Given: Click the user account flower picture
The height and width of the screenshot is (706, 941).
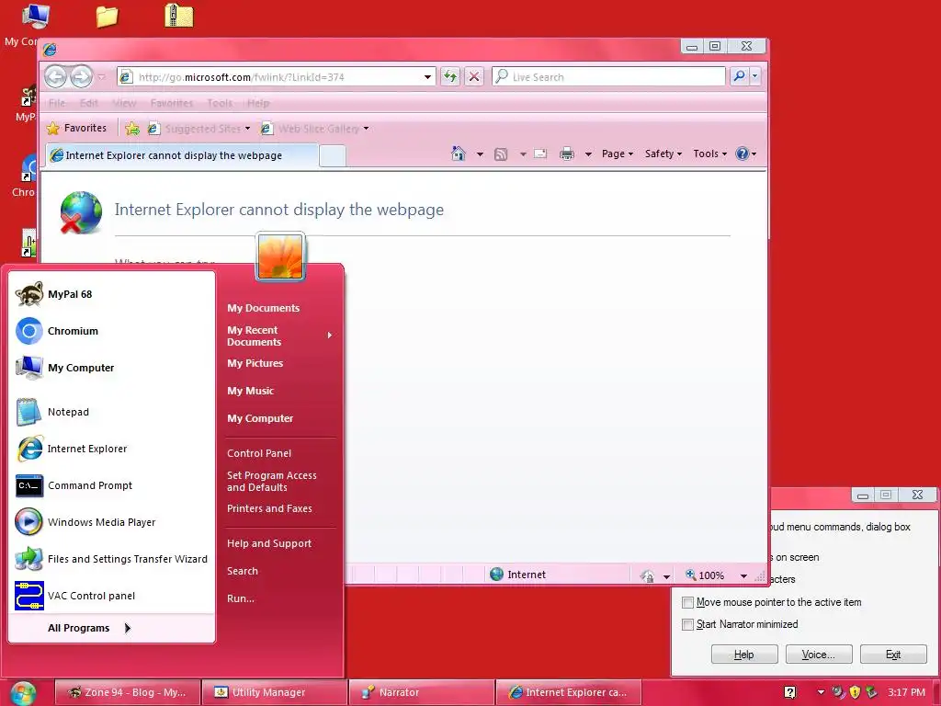Looking at the screenshot, I should (x=280, y=256).
